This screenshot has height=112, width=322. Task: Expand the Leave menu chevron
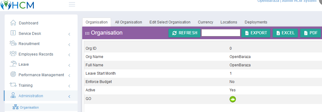pos(69,65)
